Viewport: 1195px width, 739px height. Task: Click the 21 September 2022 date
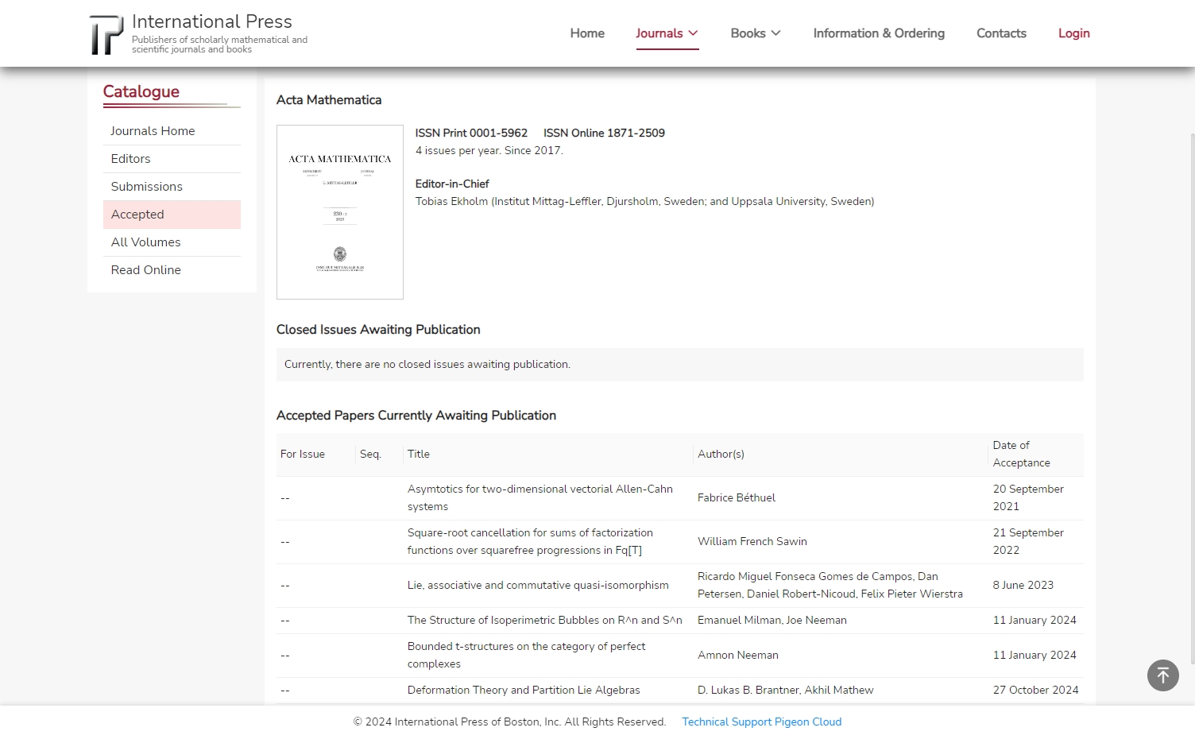click(x=1028, y=542)
